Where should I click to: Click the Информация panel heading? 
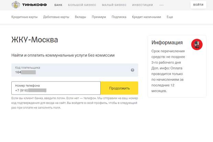pyautogui.click(x=167, y=43)
